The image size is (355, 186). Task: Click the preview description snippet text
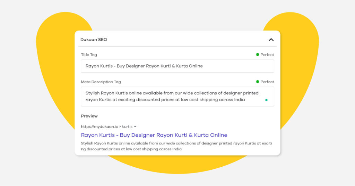pos(176,146)
